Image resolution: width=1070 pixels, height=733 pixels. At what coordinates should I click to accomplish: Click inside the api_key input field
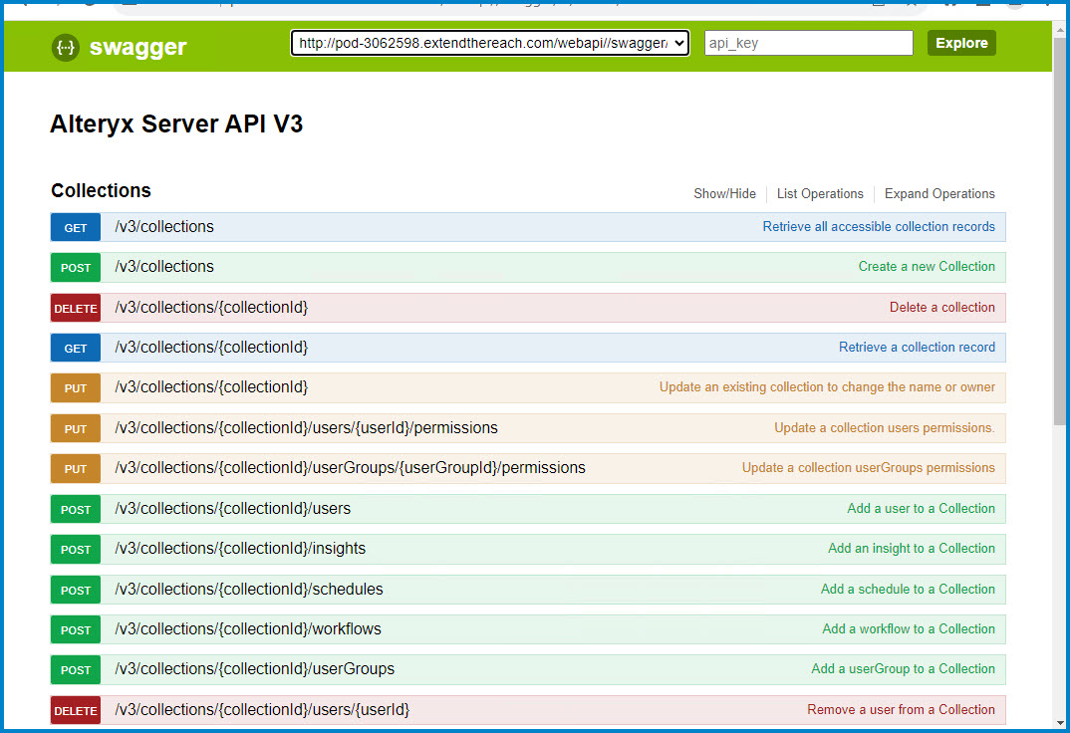tap(808, 43)
